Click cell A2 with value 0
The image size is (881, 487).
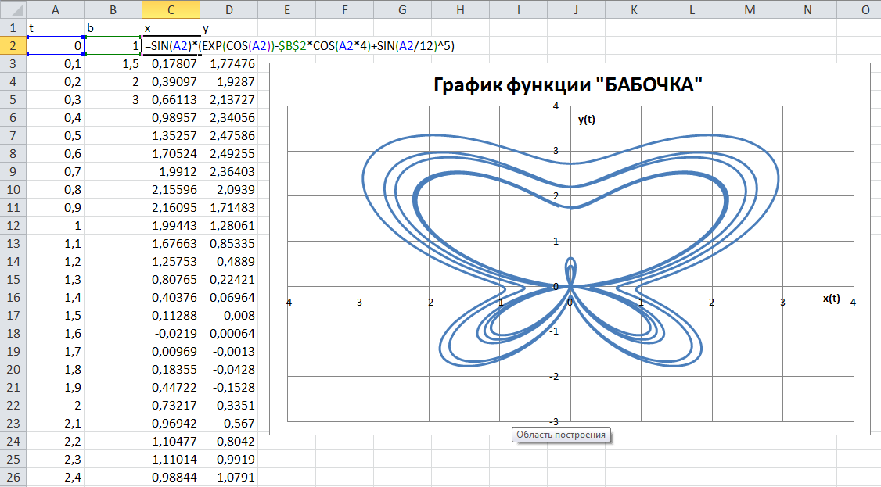pyautogui.click(x=55, y=46)
